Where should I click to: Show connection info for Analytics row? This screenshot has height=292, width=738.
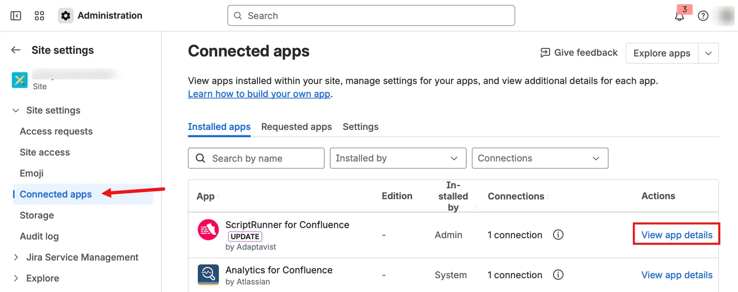(x=558, y=275)
